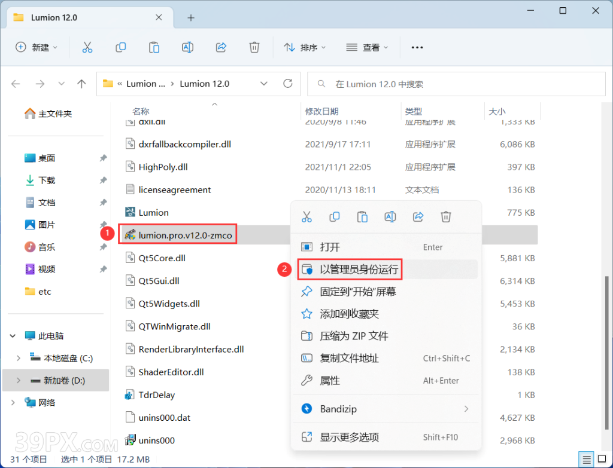Open the 新建 dropdown menu
Viewport: 613px width, 468px height.
tap(37, 47)
